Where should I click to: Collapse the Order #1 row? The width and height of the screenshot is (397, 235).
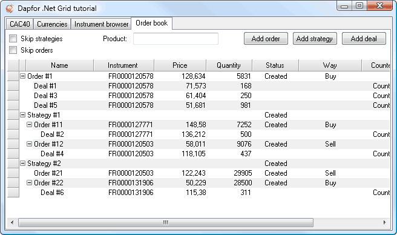point(23,76)
